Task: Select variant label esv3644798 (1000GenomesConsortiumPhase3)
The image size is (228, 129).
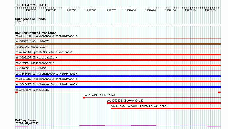Action: tap(46, 36)
